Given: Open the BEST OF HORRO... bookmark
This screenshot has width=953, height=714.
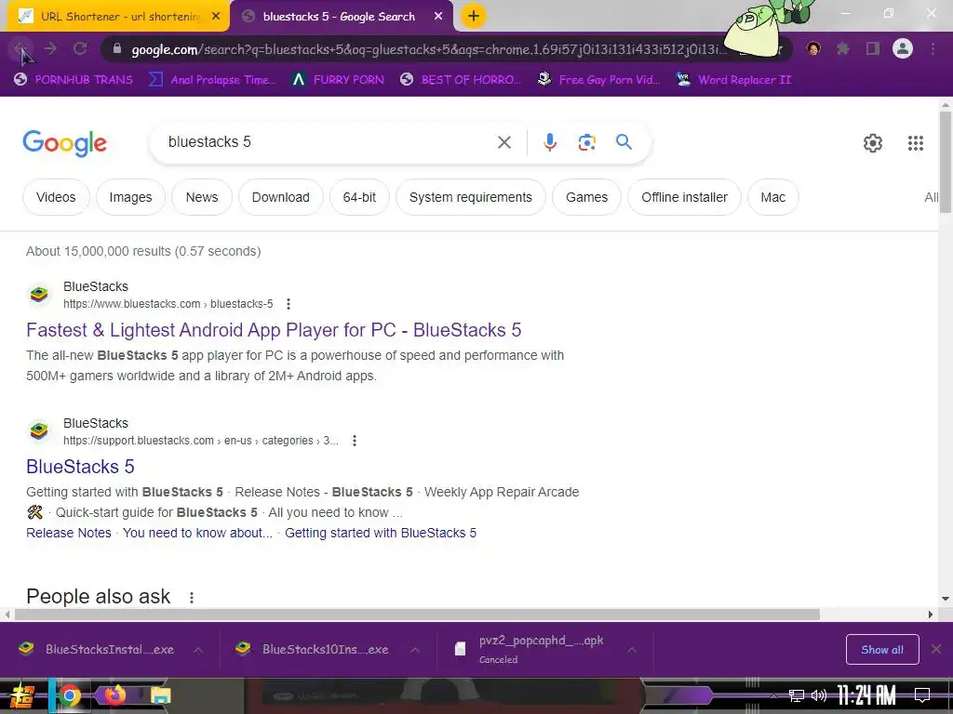Looking at the screenshot, I should click(461, 80).
